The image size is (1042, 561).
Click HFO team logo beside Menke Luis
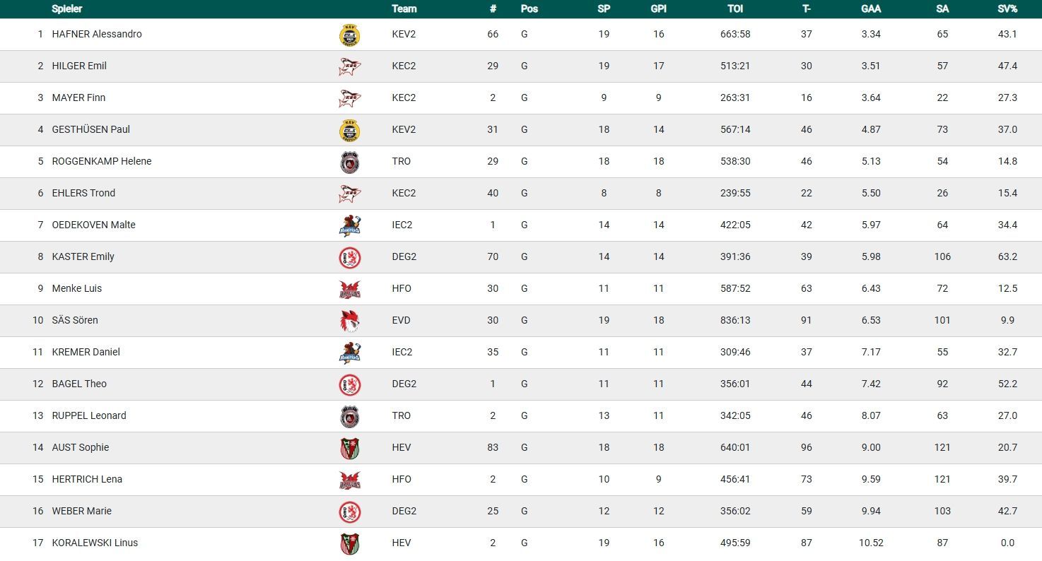pos(349,289)
